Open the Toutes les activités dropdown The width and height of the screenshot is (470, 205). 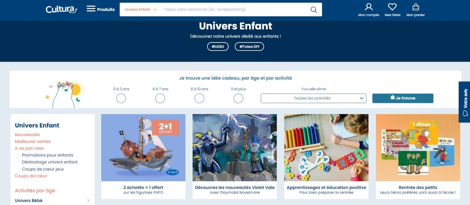click(313, 98)
